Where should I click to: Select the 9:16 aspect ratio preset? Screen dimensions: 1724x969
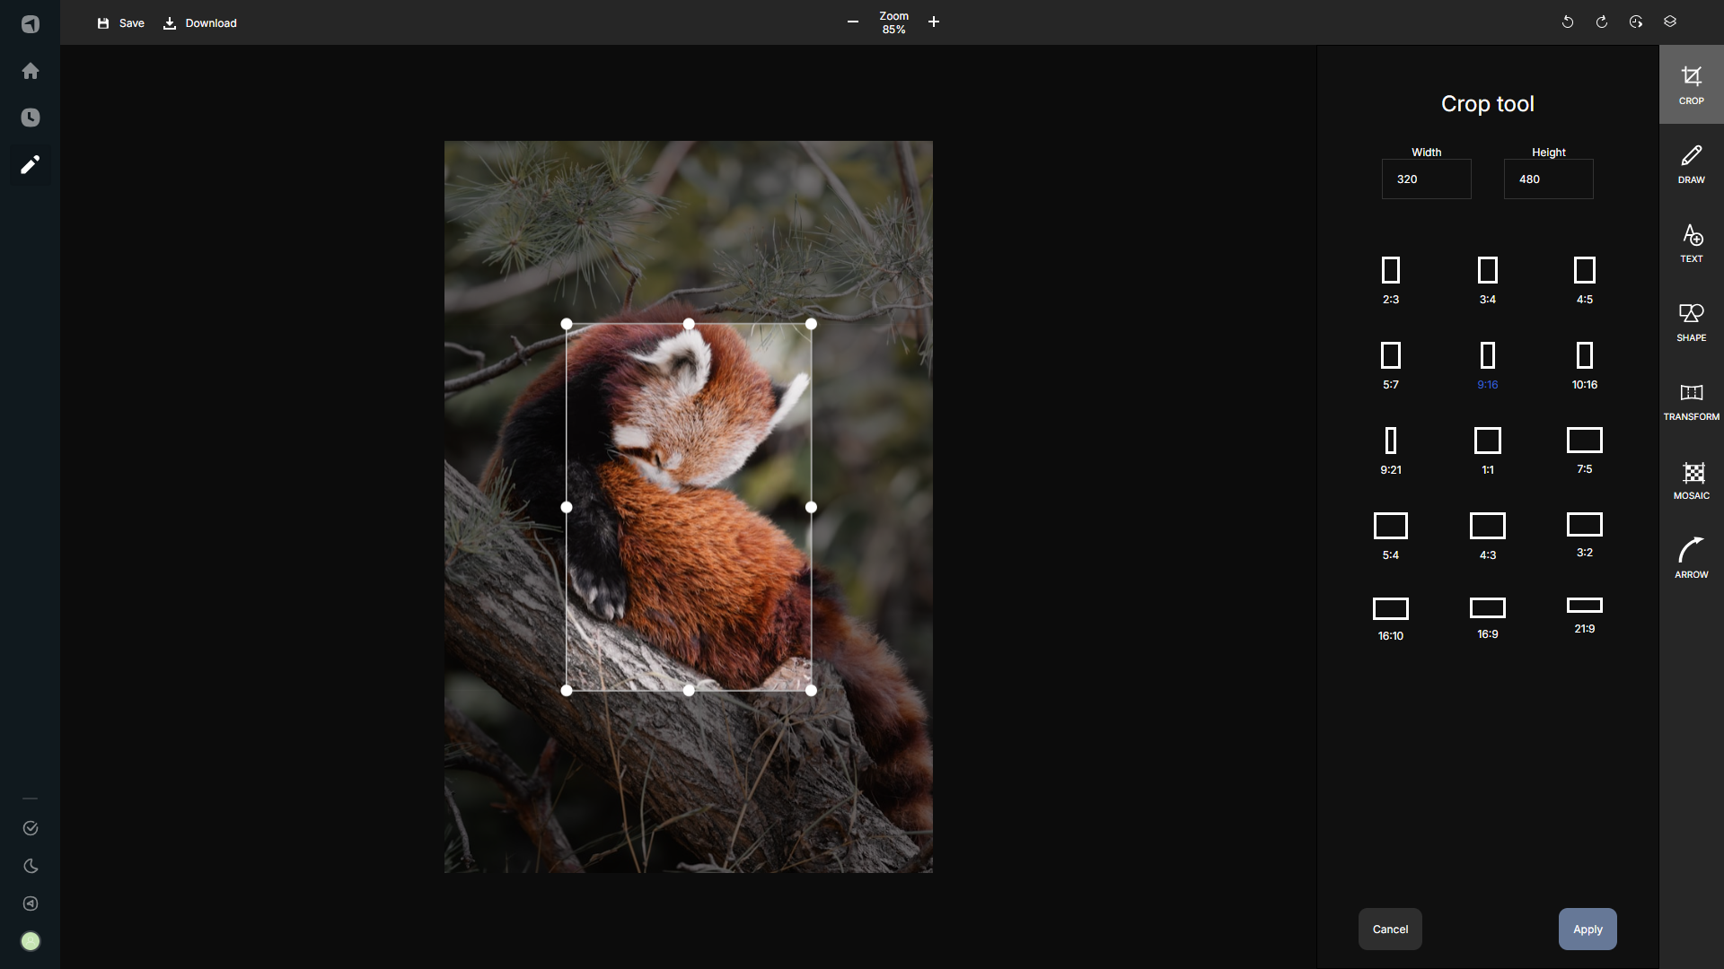[1487, 365]
